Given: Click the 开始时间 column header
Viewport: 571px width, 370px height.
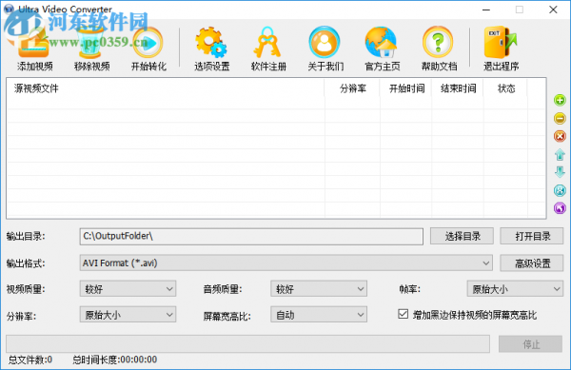Looking at the screenshot, I should (x=405, y=88).
